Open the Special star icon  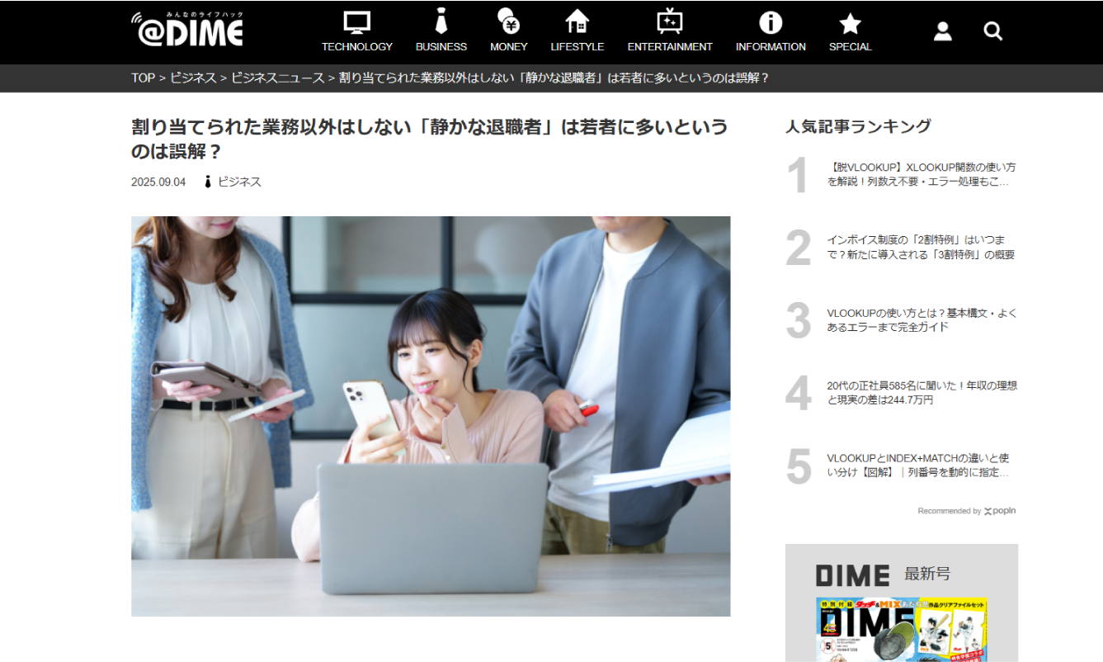point(850,23)
